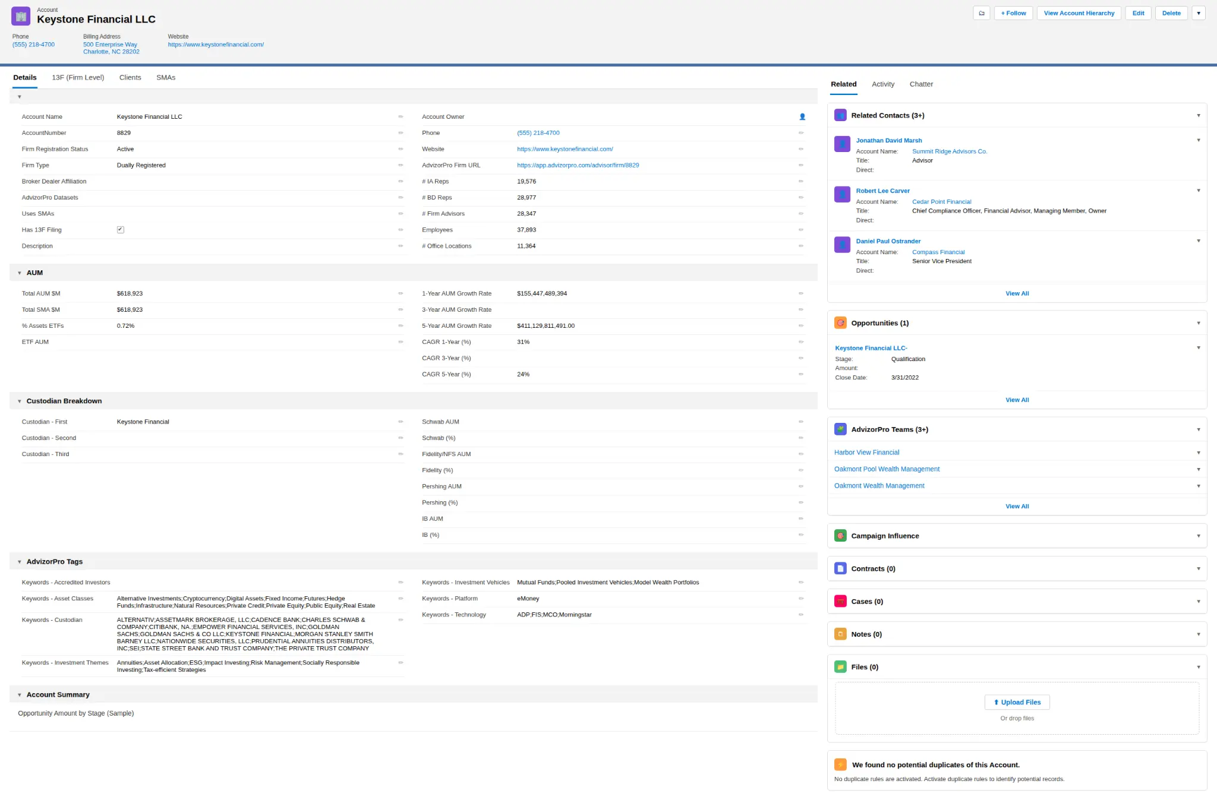Screen dimensions: 1217x800
Task: Click the Keystone Financial account building icon
Action: coord(21,16)
